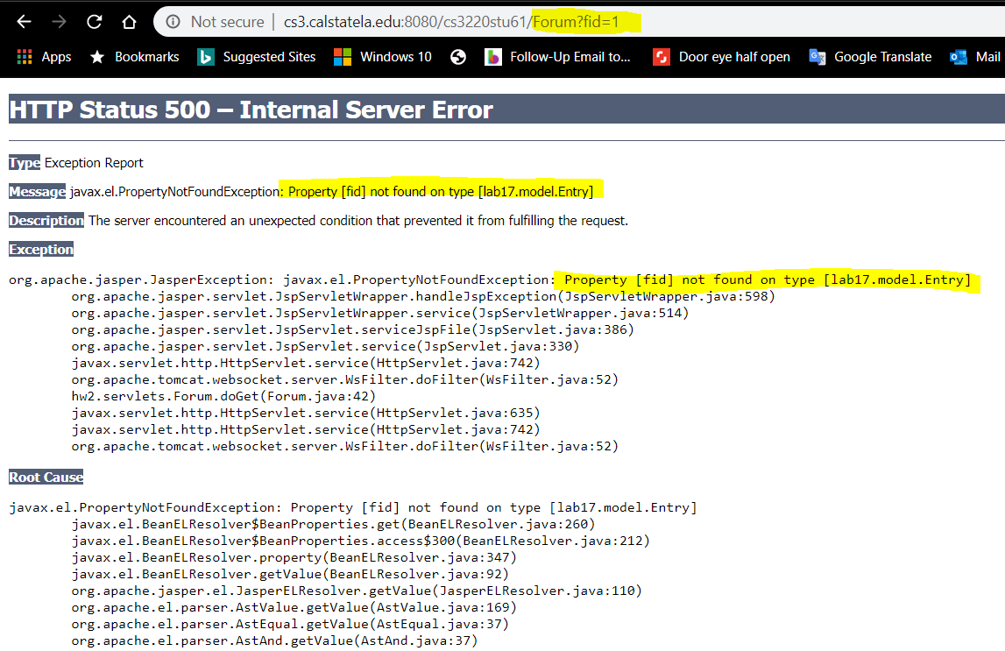View site info via Not secure icon
Screen dimensions: 1005x651
coord(174,22)
